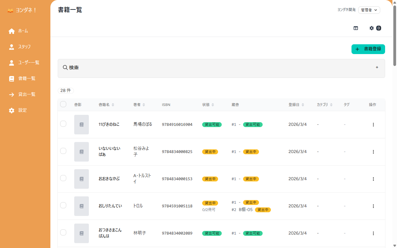Open three-dot menu for おつきさまこんばんは
Image resolution: width=397 pixels, height=248 pixels.
click(x=373, y=233)
